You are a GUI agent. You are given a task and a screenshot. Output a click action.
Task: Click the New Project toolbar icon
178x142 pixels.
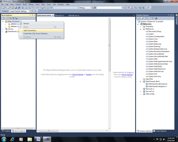pos(3,8)
